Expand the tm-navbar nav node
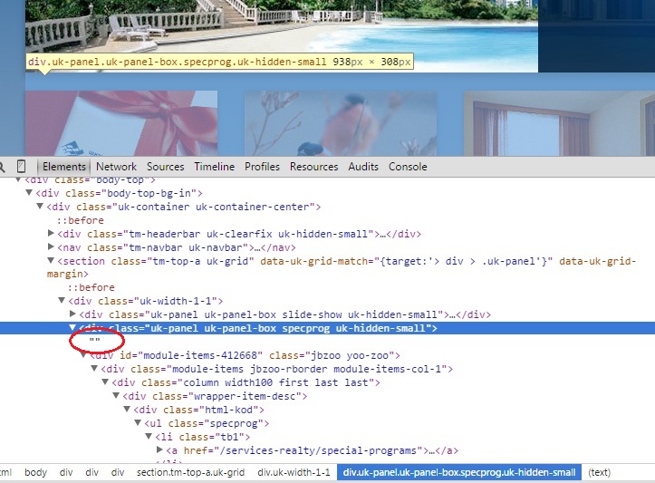655x483 pixels. click(x=51, y=246)
